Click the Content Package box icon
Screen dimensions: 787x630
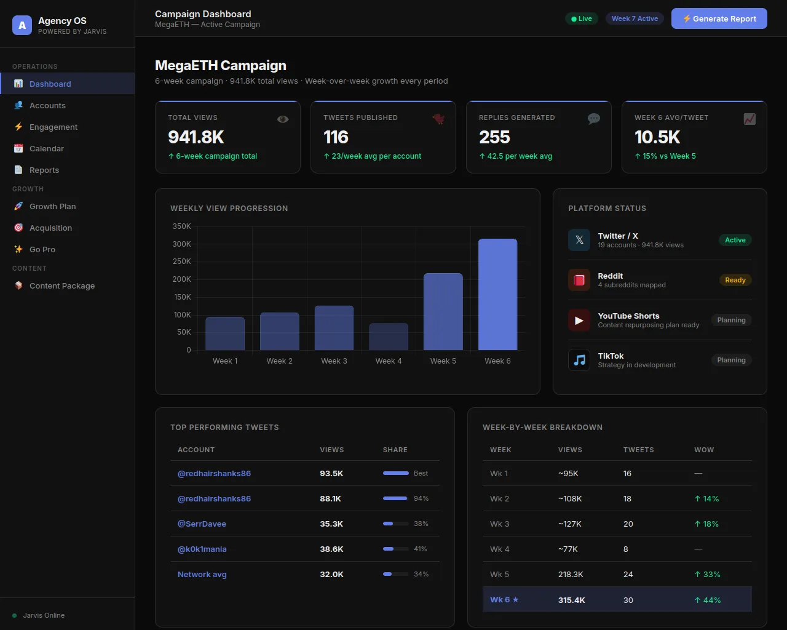(x=18, y=285)
